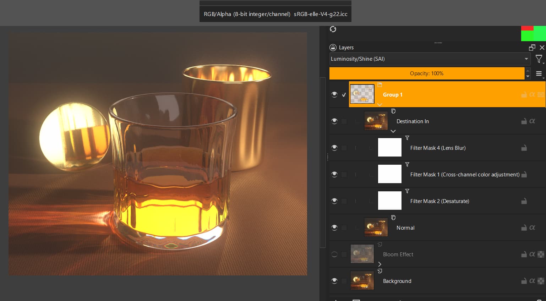This screenshot has height=301, width=546.
Task: Click the lock docker icon beside Layers title
Action: point(333,48)
